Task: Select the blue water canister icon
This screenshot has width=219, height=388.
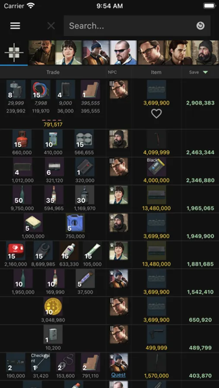Action: (x=75, y=223)
